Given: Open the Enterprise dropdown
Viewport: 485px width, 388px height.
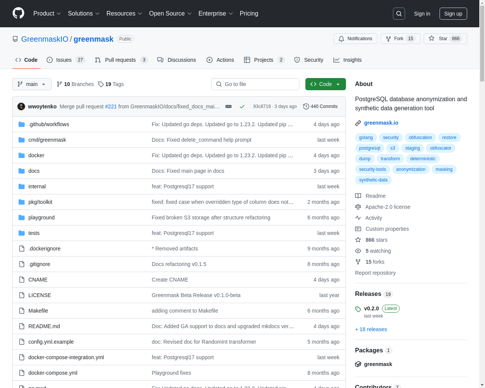Looking at the screenshot, I should click(216, 14).
